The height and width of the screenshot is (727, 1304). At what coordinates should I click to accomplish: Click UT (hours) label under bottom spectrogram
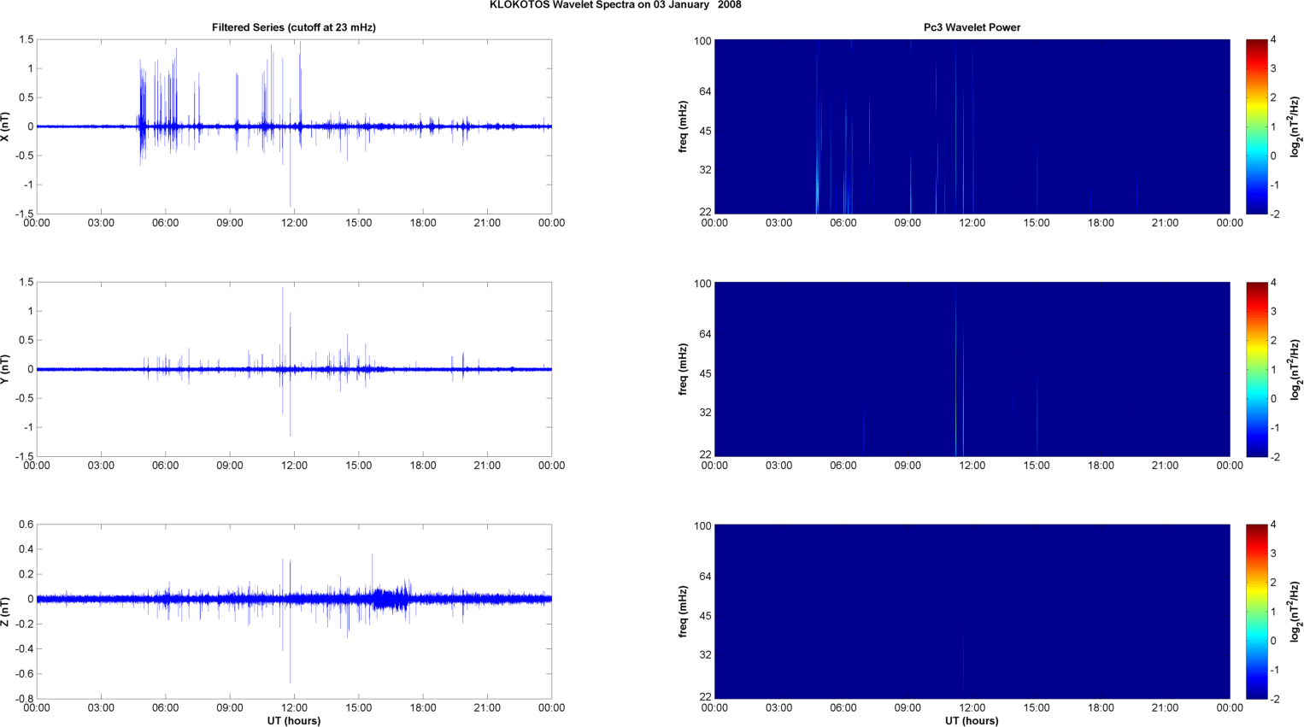[x=972, y=721]
